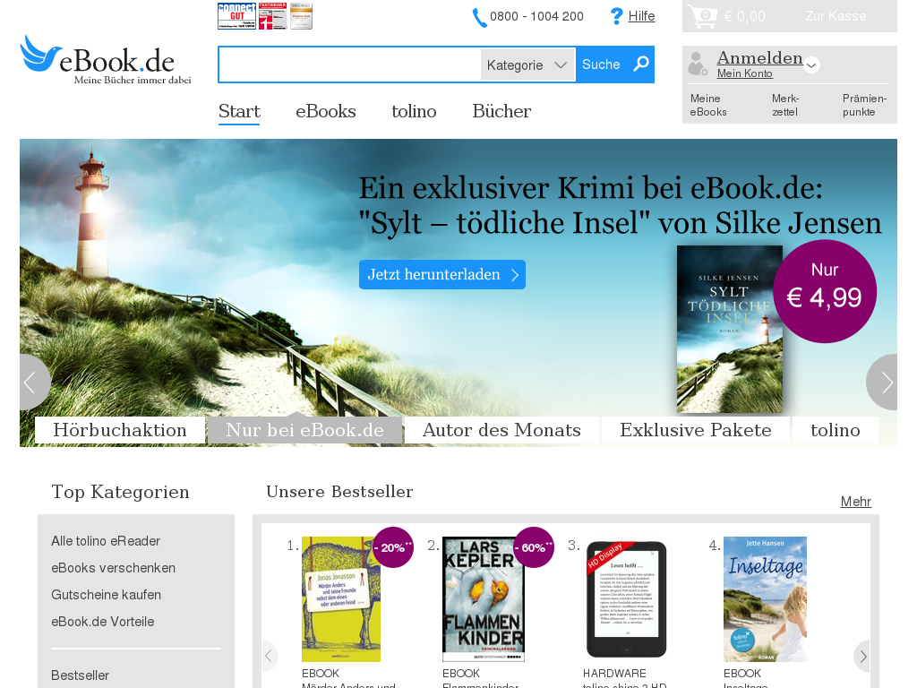Open Gutscheine kaufen in the sidebar

click(106, 594)
